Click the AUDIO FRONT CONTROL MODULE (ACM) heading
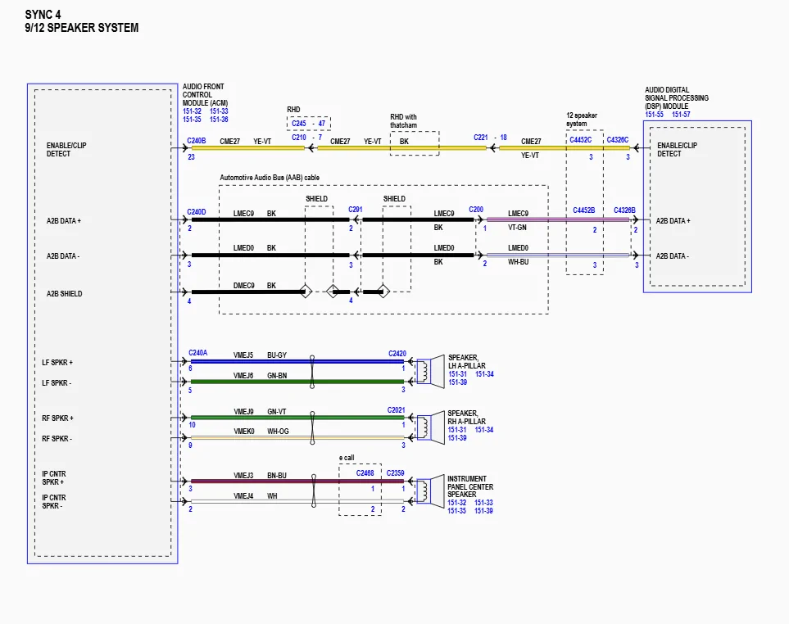 pyautogui.click(x=205, y=94)
